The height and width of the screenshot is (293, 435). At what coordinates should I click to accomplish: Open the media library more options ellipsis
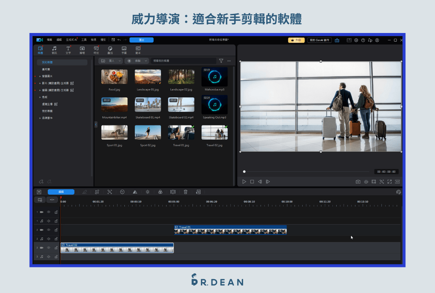[229, 61]
